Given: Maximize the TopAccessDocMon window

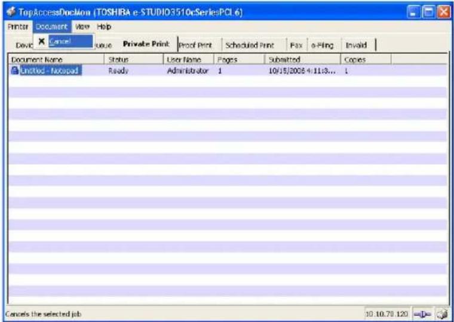Looking at the screenshot, I should click(429, 12).
